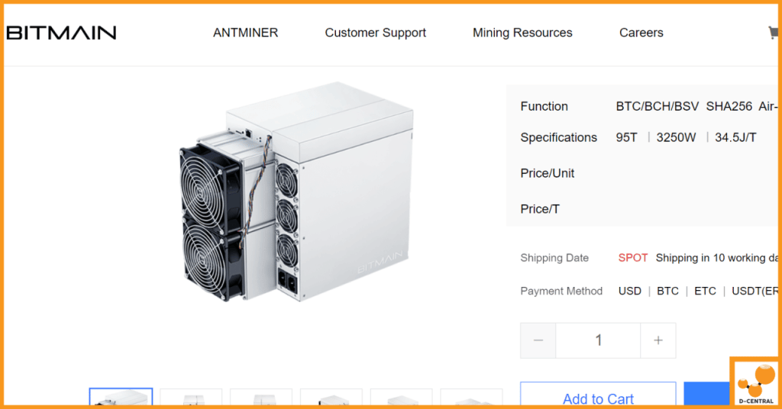This screenshot has width=782, height=409.
Task: Click the red SPOT shipping label
Action: [x=633, y=258]
